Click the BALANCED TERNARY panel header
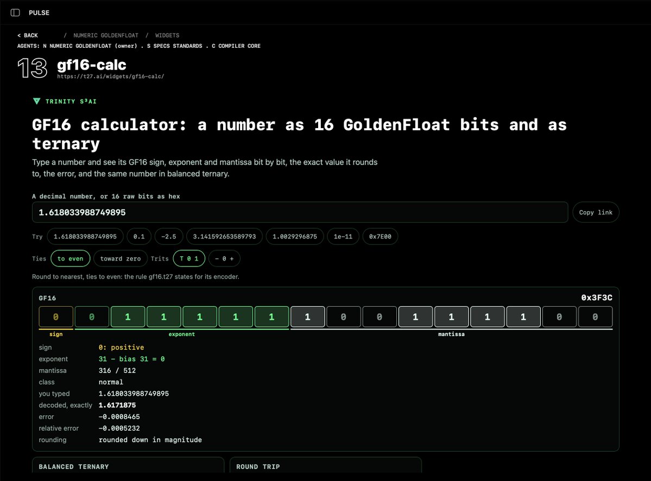The image size is (651, 481). 74,466
